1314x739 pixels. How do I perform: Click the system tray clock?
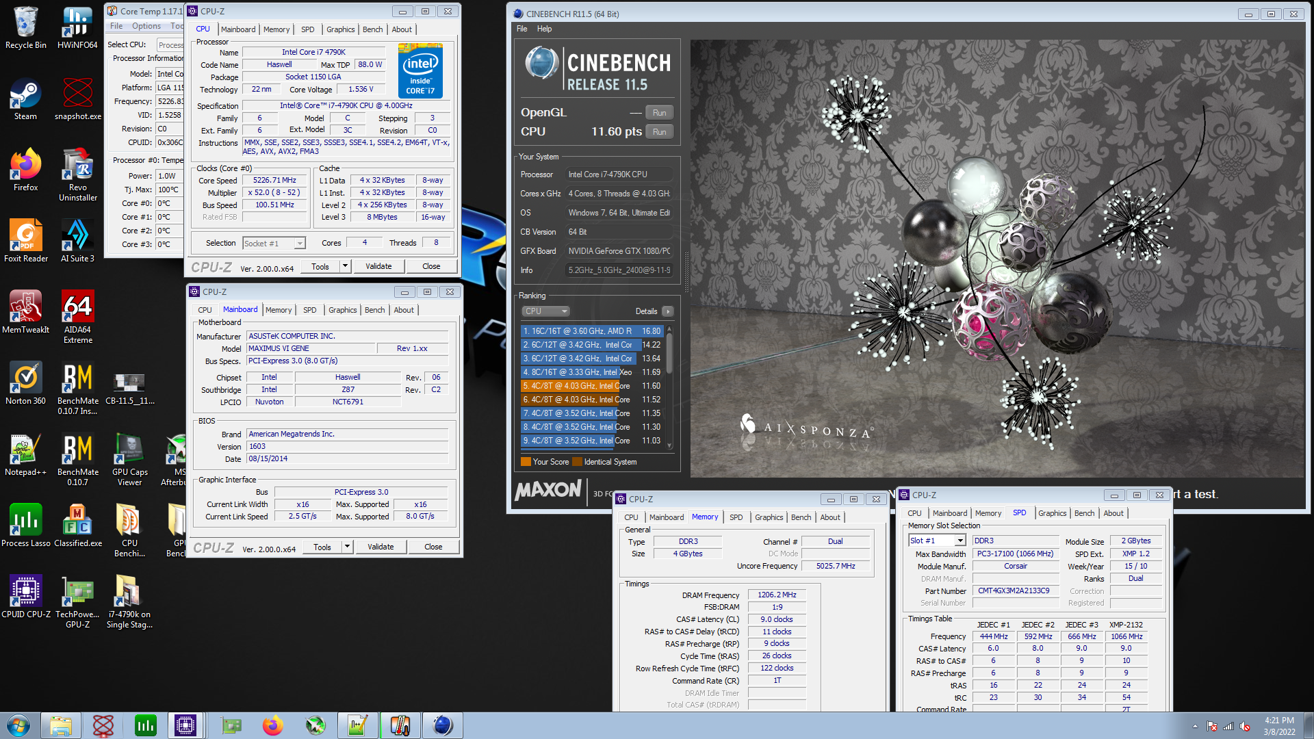tap(1279, 726)
